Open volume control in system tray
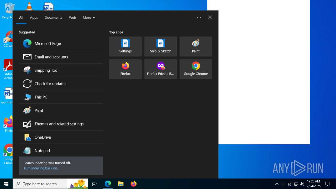The height and width of the screenshot is (189, 336). point(302,184)
